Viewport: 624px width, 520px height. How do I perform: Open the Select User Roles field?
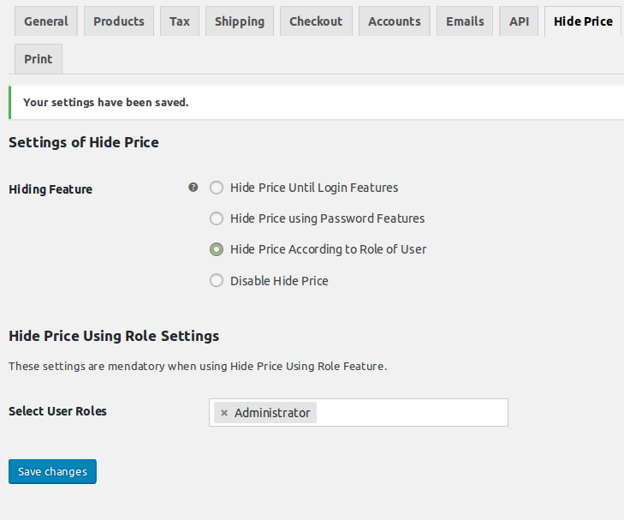pos(411,413)
